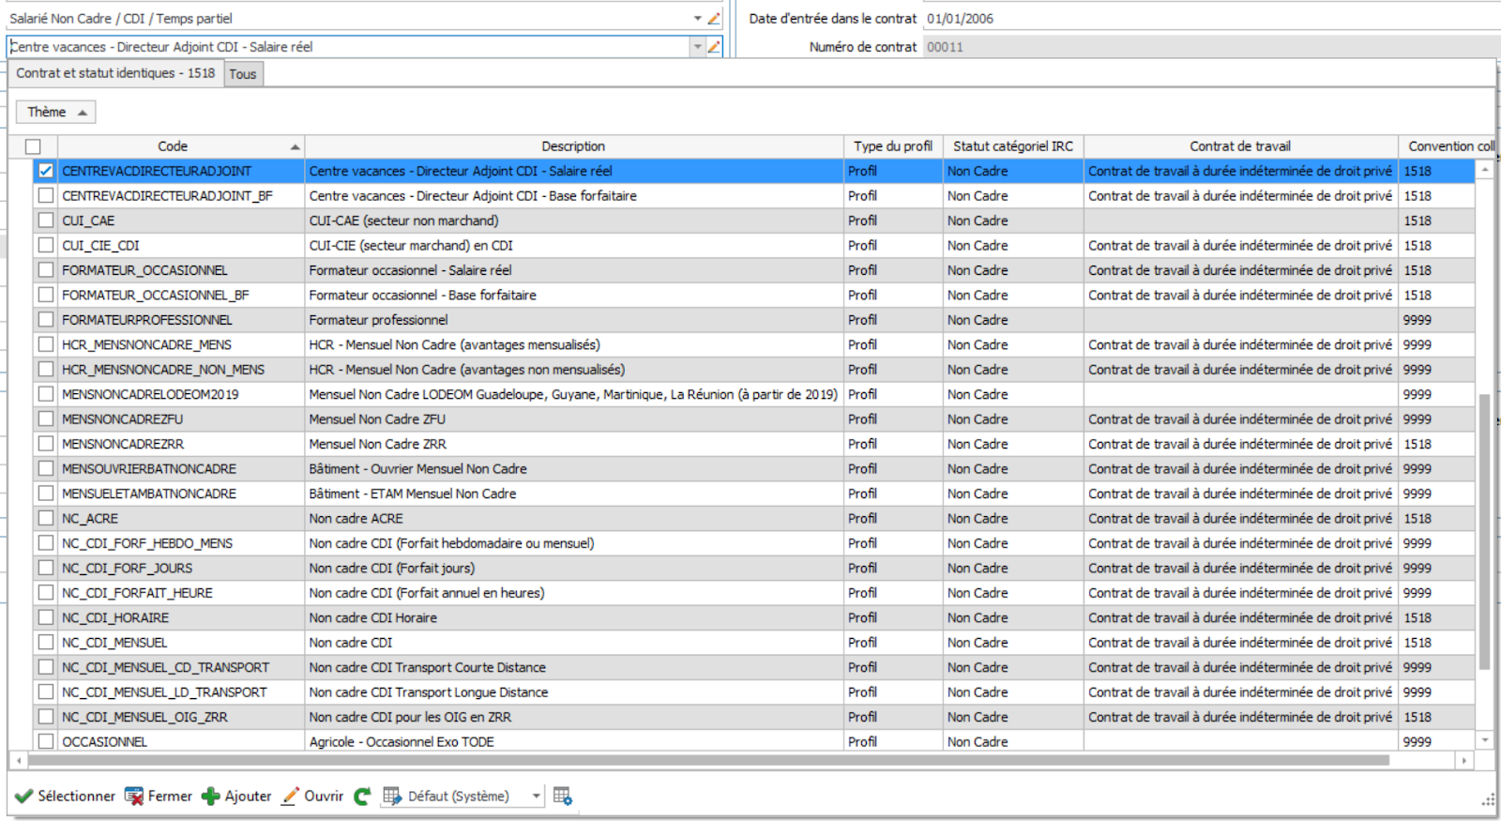Image resolution: width=1501 pixels, height=821 pixels.
Task: Sort by the Description column header
Action: (x=573, y=146)
